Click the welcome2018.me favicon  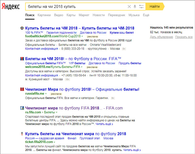[x=22, y=59]
